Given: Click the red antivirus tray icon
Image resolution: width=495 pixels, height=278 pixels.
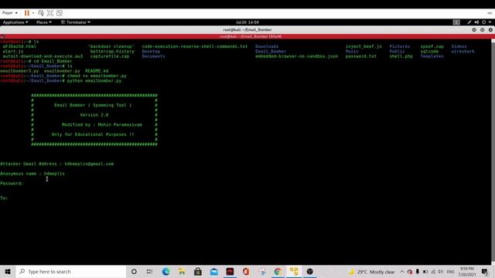Looking at the screenshot, I should (410, 272).
